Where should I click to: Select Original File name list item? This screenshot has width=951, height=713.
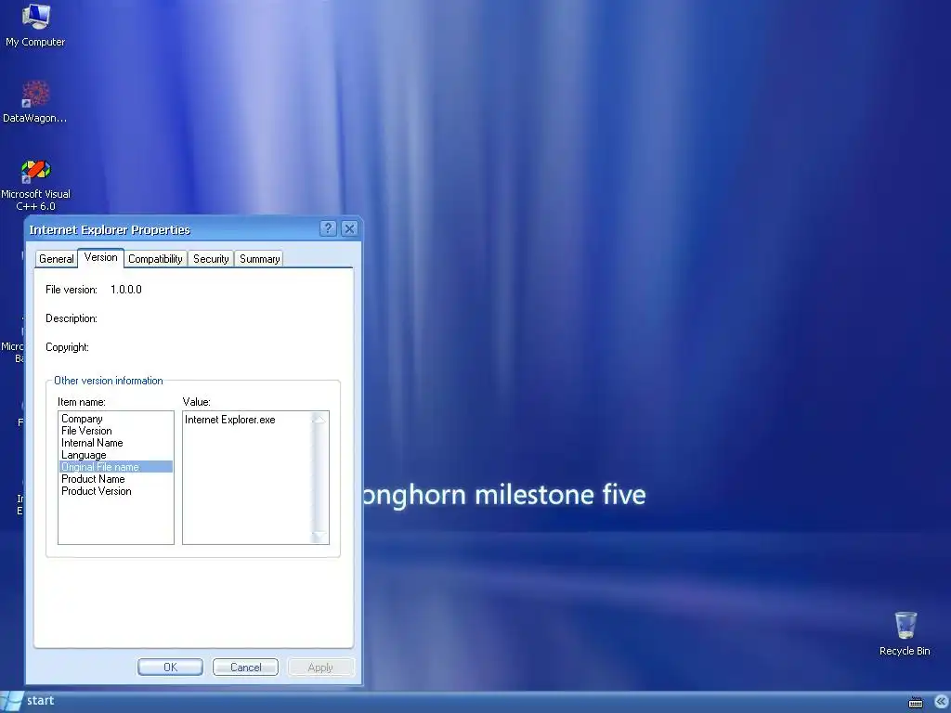pyautogui.click(x=116, y=467)
